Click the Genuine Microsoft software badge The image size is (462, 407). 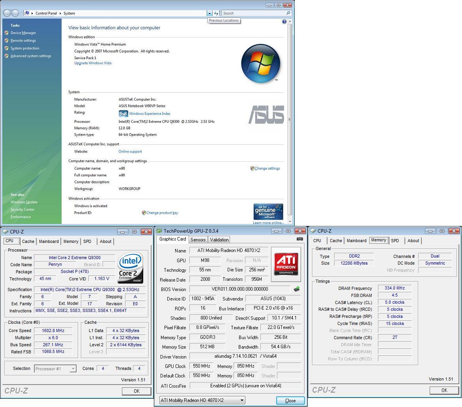click(268, 211)
